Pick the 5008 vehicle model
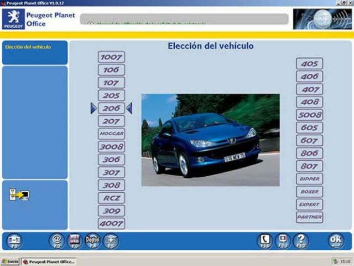This screenshot has width=354, height=266. (309, 115)
